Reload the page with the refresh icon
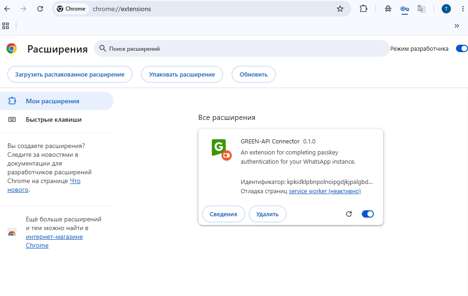The width and height of the screenshot is (468, 296). (x=40, y=9)
